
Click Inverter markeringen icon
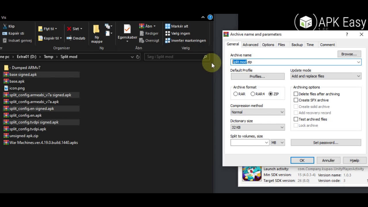[168, 41]
